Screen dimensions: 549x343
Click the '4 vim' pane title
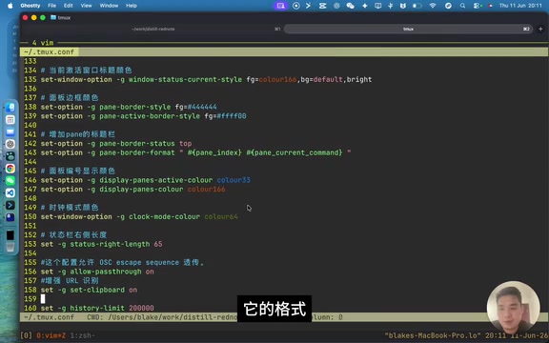point(43,43)
